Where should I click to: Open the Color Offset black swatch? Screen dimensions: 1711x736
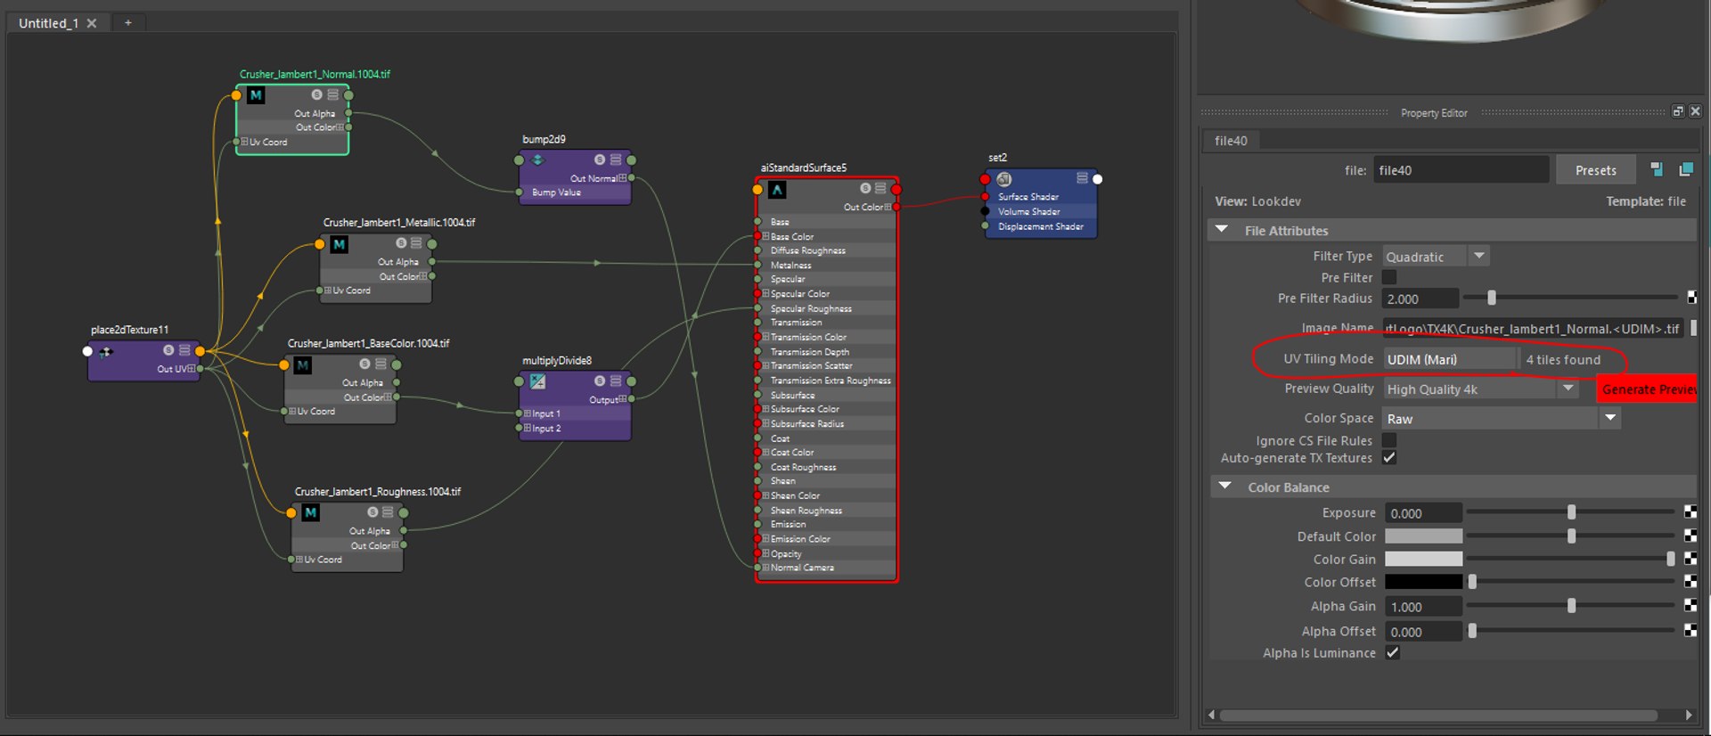coord(1423,582)
